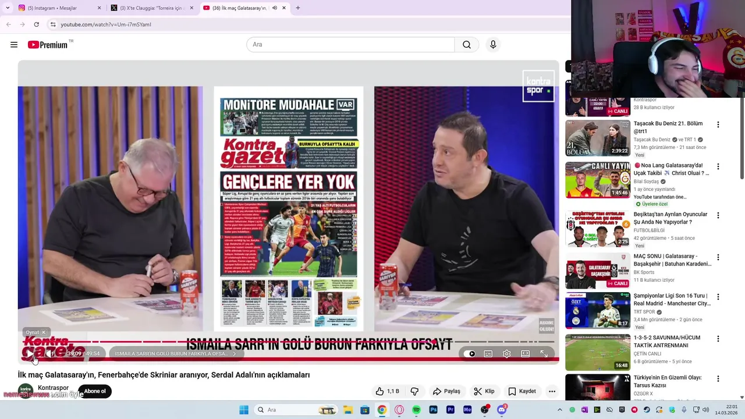Screen dimensions: 745x419
Task: Save video using Kaydet button
Action: [522, 391]
